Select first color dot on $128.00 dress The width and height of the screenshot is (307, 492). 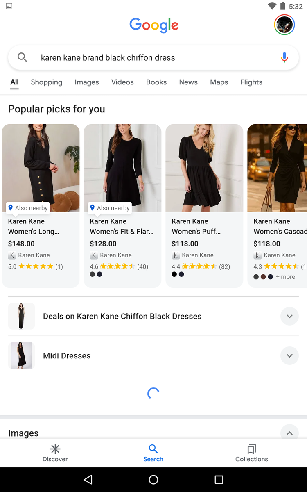point(93,274)
